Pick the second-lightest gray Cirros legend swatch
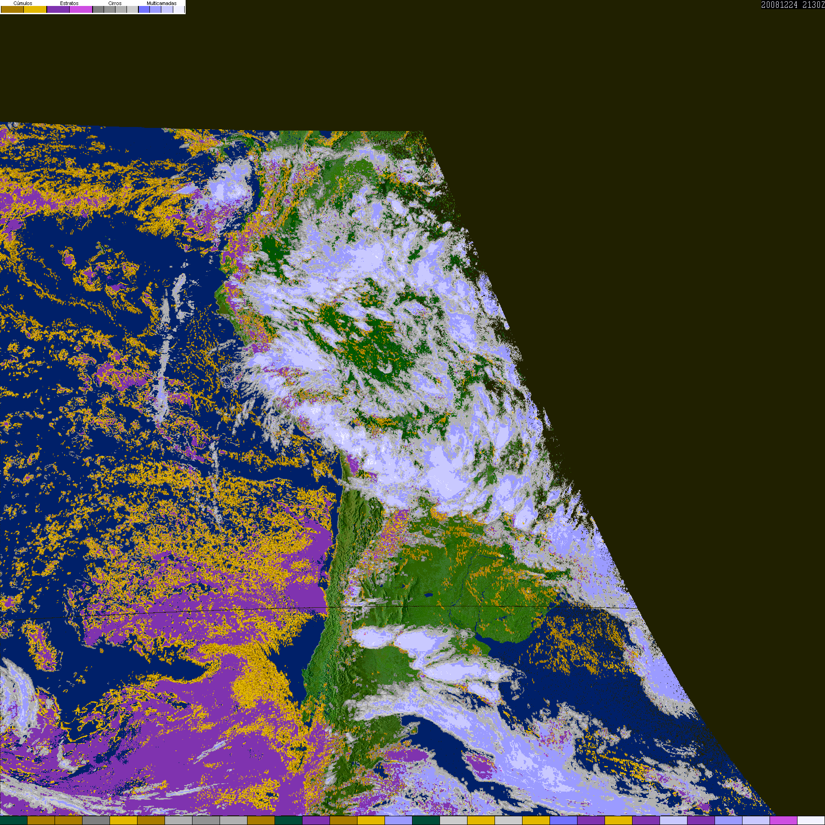Viewport: 825px width, 825px height. (121, 10)
